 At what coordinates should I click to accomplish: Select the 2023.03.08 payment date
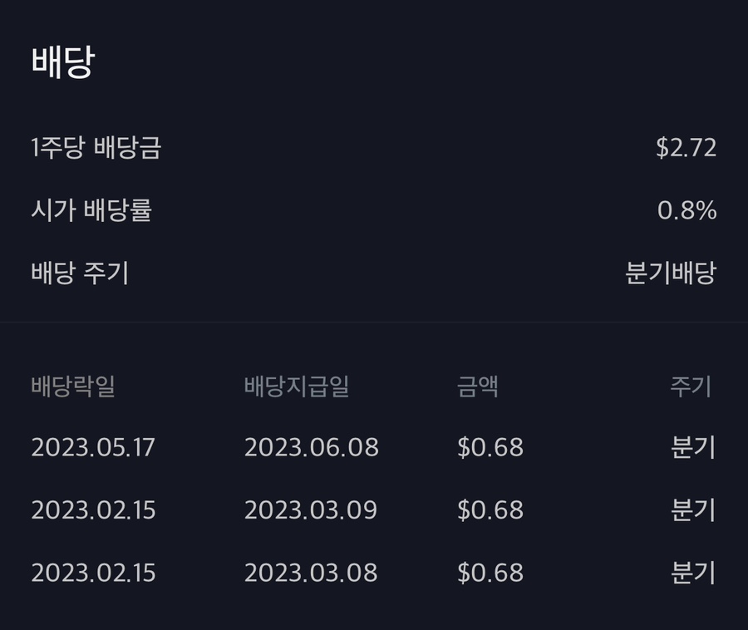point(311,573)
